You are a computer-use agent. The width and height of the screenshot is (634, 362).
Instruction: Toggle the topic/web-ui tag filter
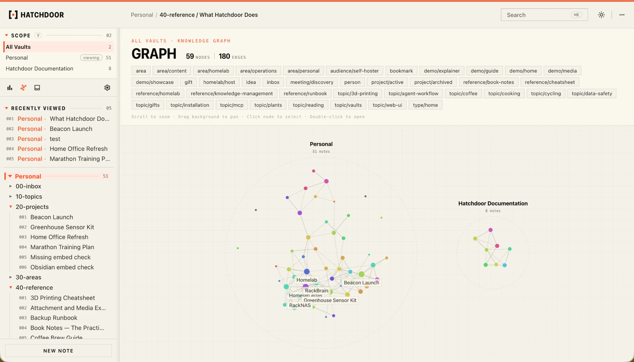pos(387,105)
